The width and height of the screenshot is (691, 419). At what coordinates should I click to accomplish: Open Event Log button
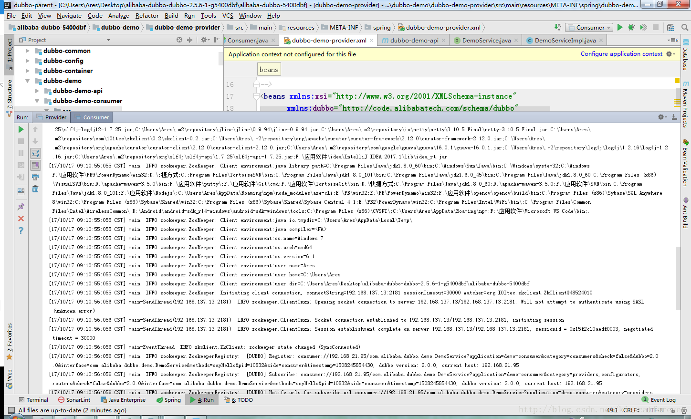pyautogui.click(x=659, y=400)
